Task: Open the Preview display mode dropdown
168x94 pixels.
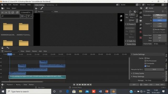Action: tap(44, 11)
